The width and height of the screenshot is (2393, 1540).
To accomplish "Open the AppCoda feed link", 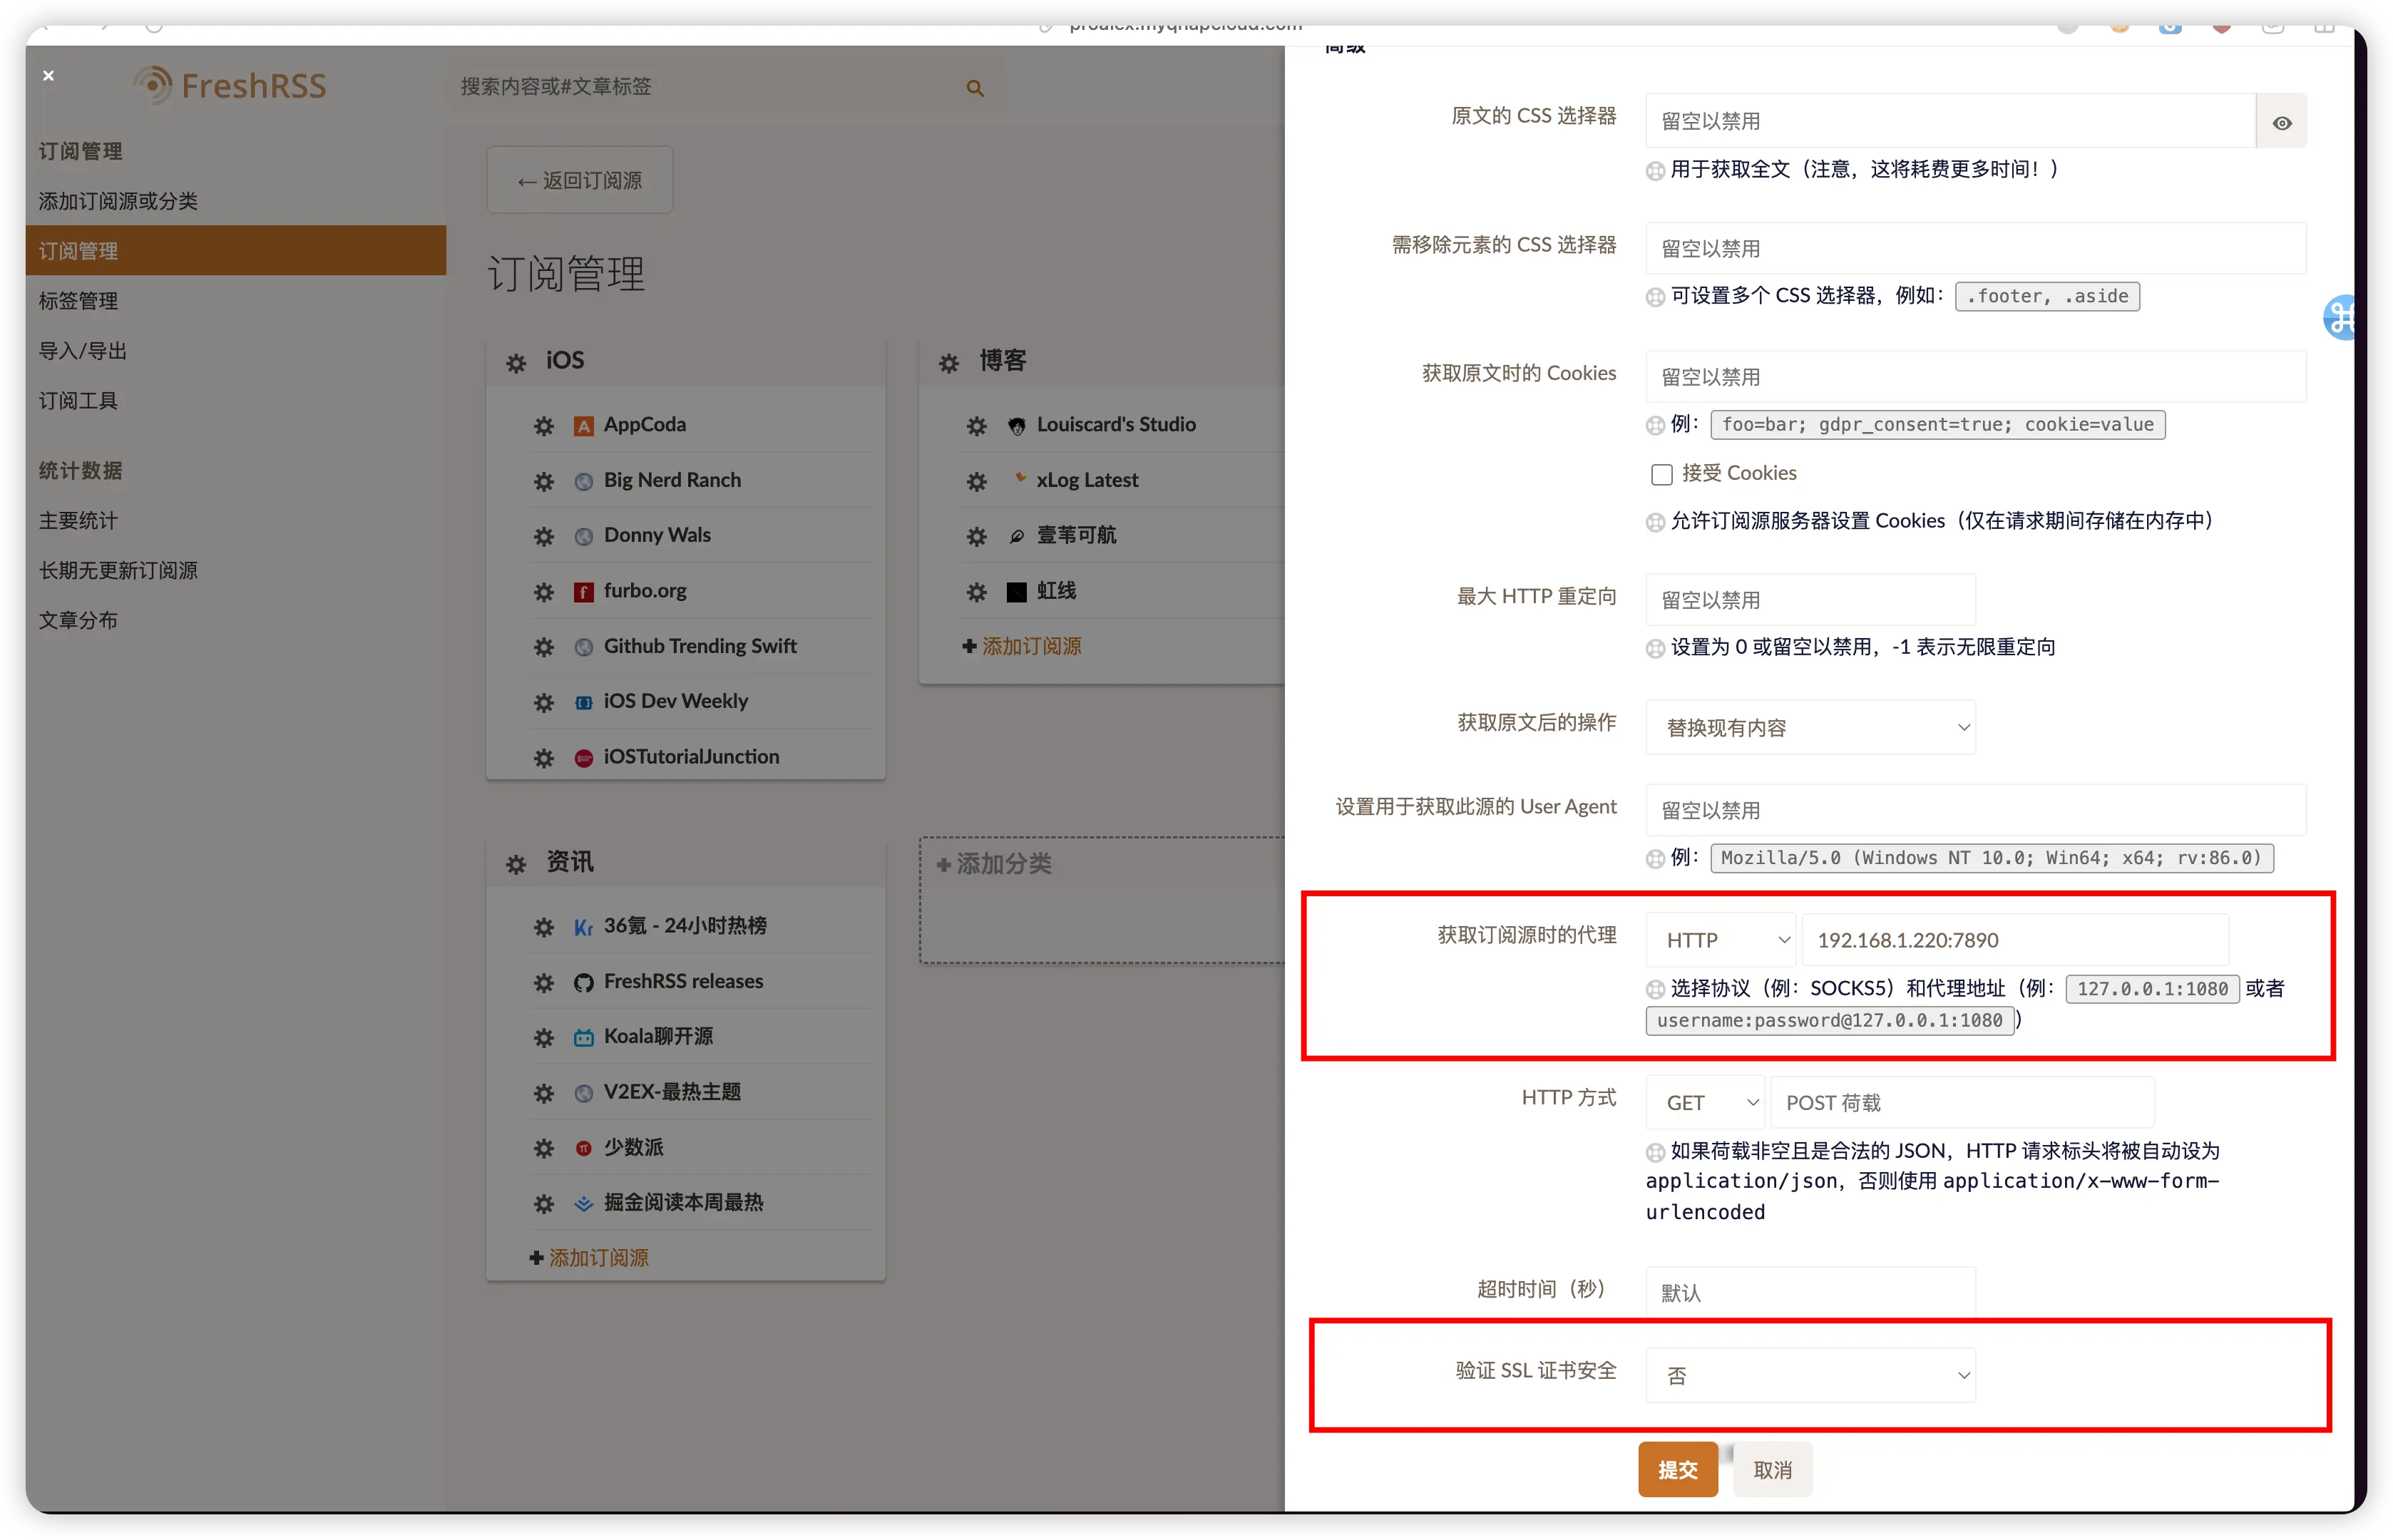I will pyautogui.click(x=644, y=424).
